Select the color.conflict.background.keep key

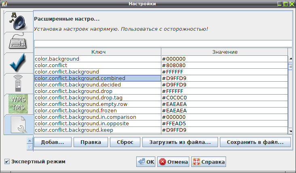(x=97, y=130)
